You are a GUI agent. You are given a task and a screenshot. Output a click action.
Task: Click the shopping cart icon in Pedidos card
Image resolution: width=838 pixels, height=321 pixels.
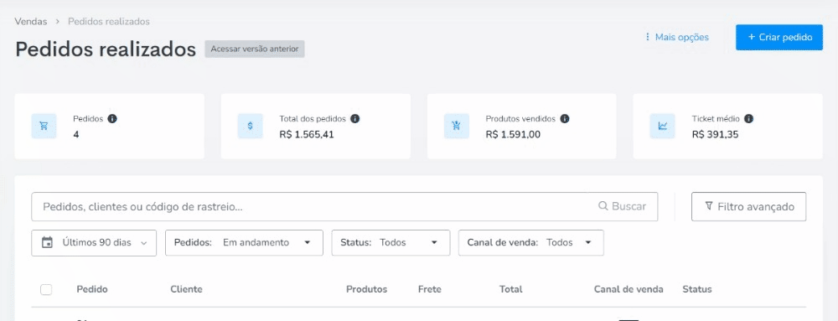tap(44, 126)
